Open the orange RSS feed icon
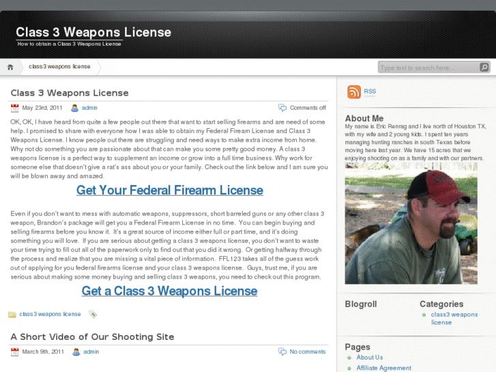This screenshot has width=496, height=372. tap(354, 92)
